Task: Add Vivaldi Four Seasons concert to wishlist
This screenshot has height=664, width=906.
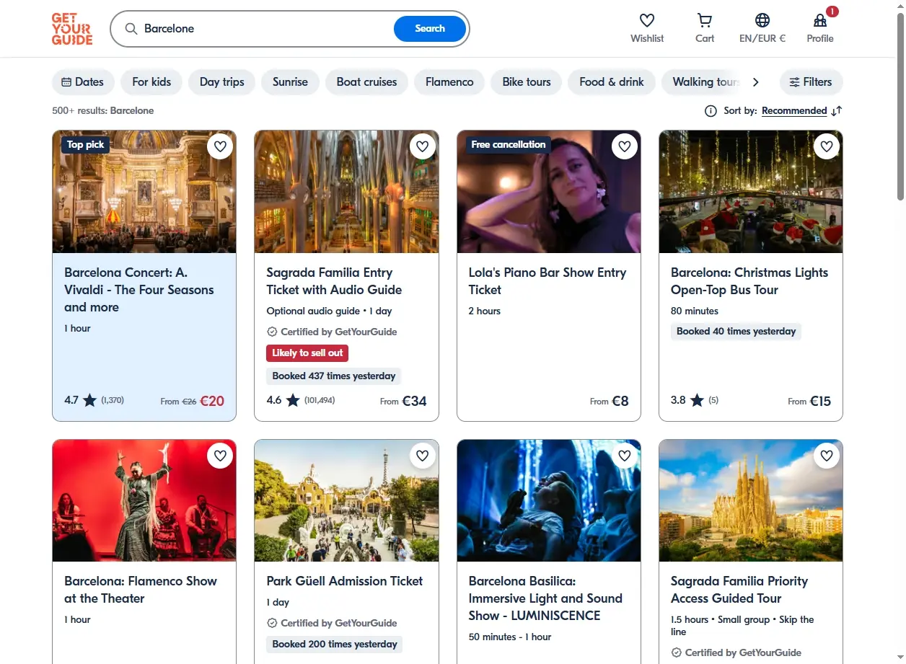Action: (220, 146)
